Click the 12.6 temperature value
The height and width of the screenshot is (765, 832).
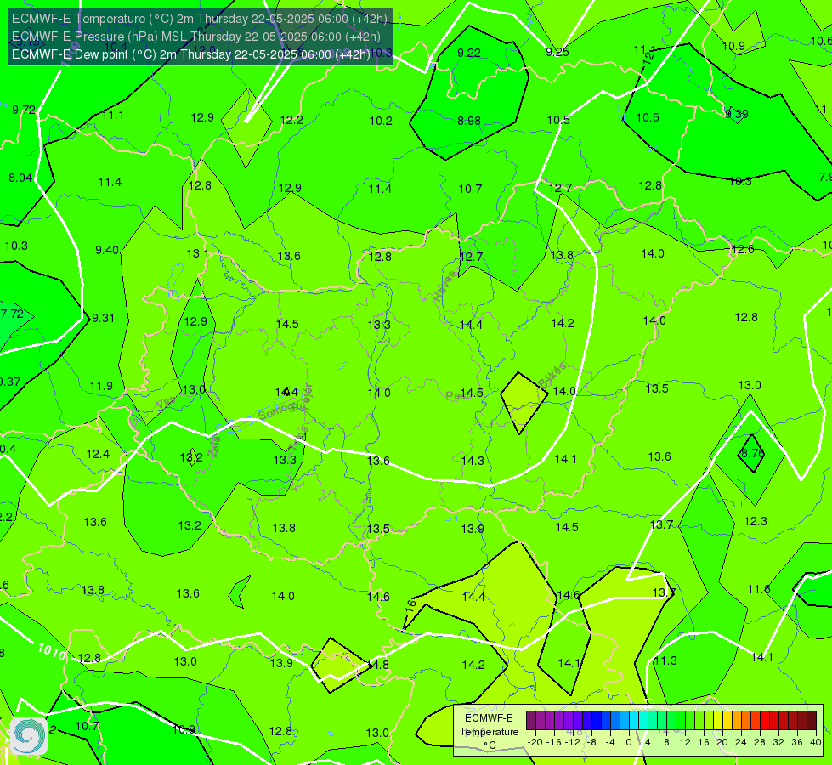click(x=743, y=250)
